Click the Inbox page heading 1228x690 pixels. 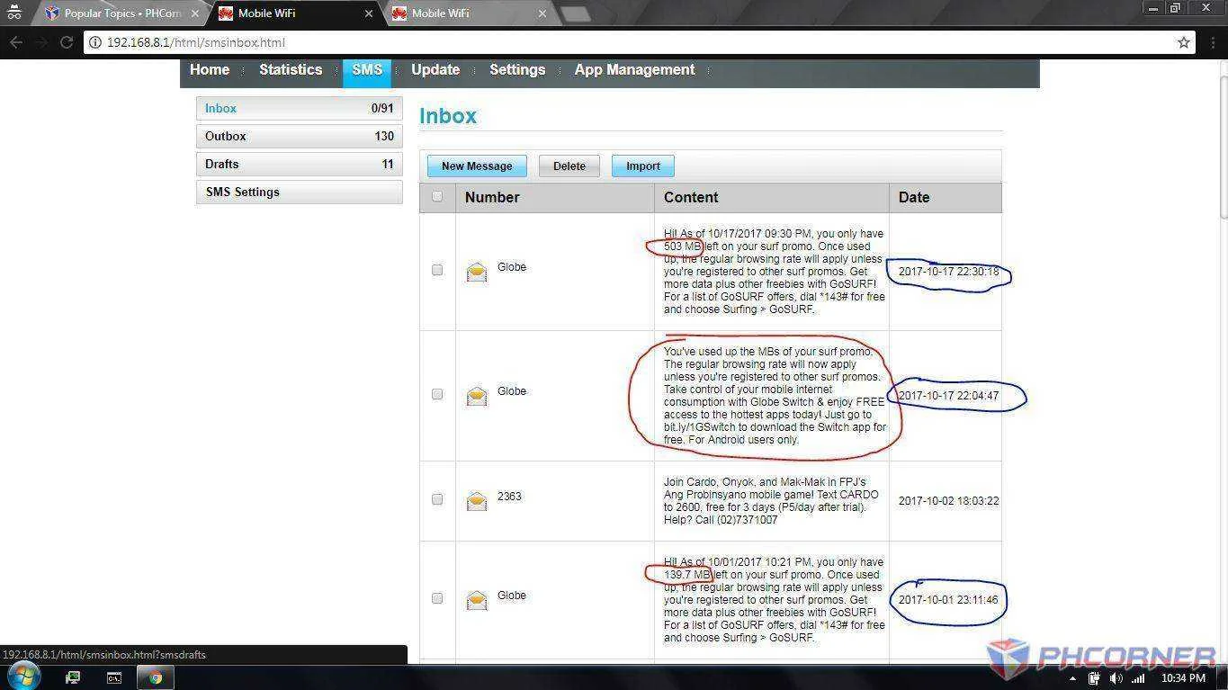pos(448,116)
